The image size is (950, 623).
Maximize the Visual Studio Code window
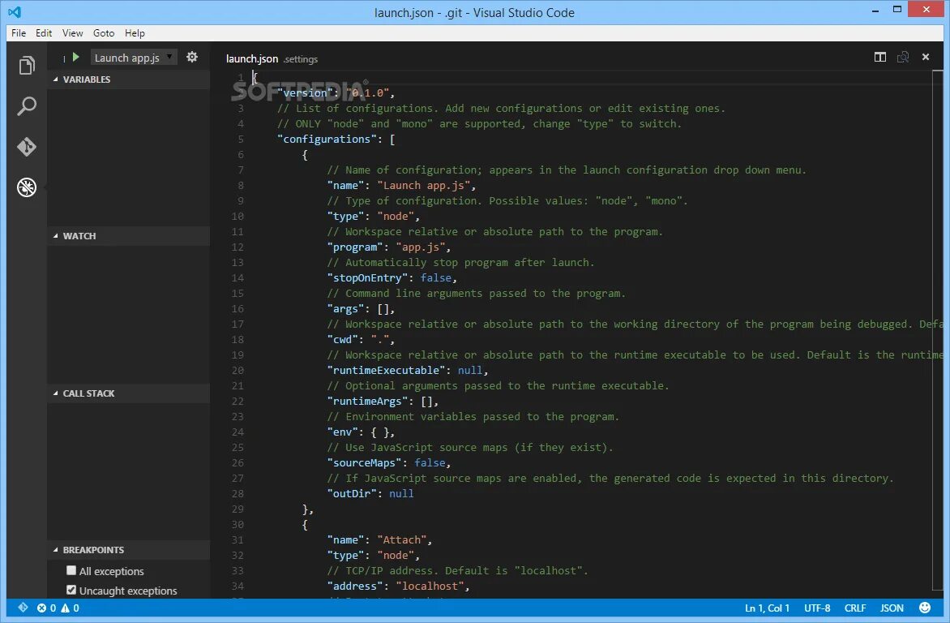click(897, 9)
